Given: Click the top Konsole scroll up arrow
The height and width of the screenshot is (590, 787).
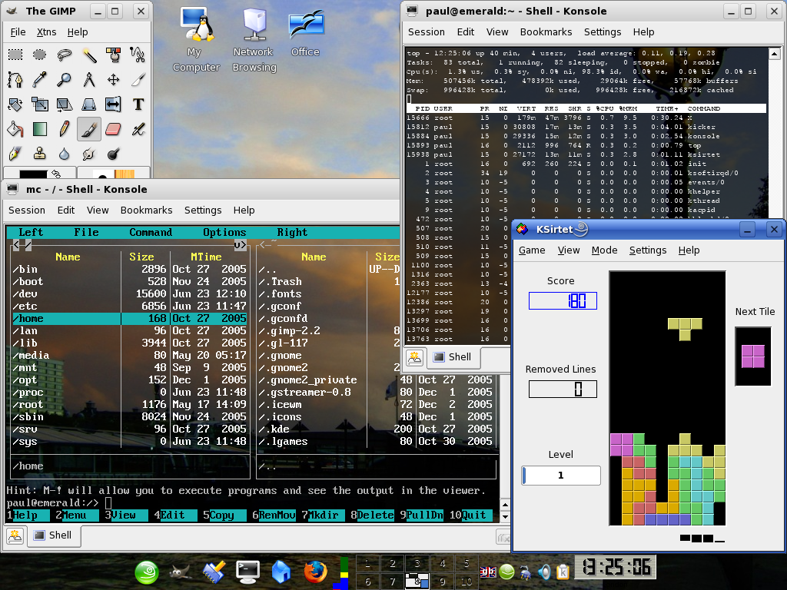Looking at the screenshot, I should (775, 54).
